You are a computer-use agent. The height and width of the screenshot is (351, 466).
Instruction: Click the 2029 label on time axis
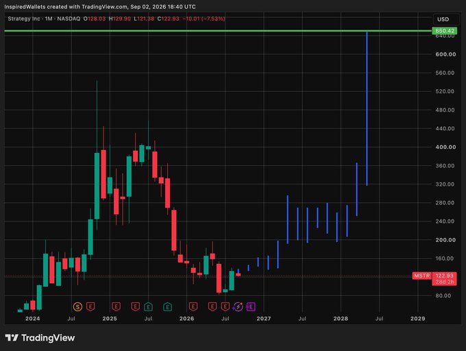pos(417,319)
